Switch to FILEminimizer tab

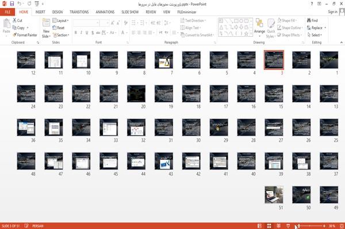click(187, 12)
